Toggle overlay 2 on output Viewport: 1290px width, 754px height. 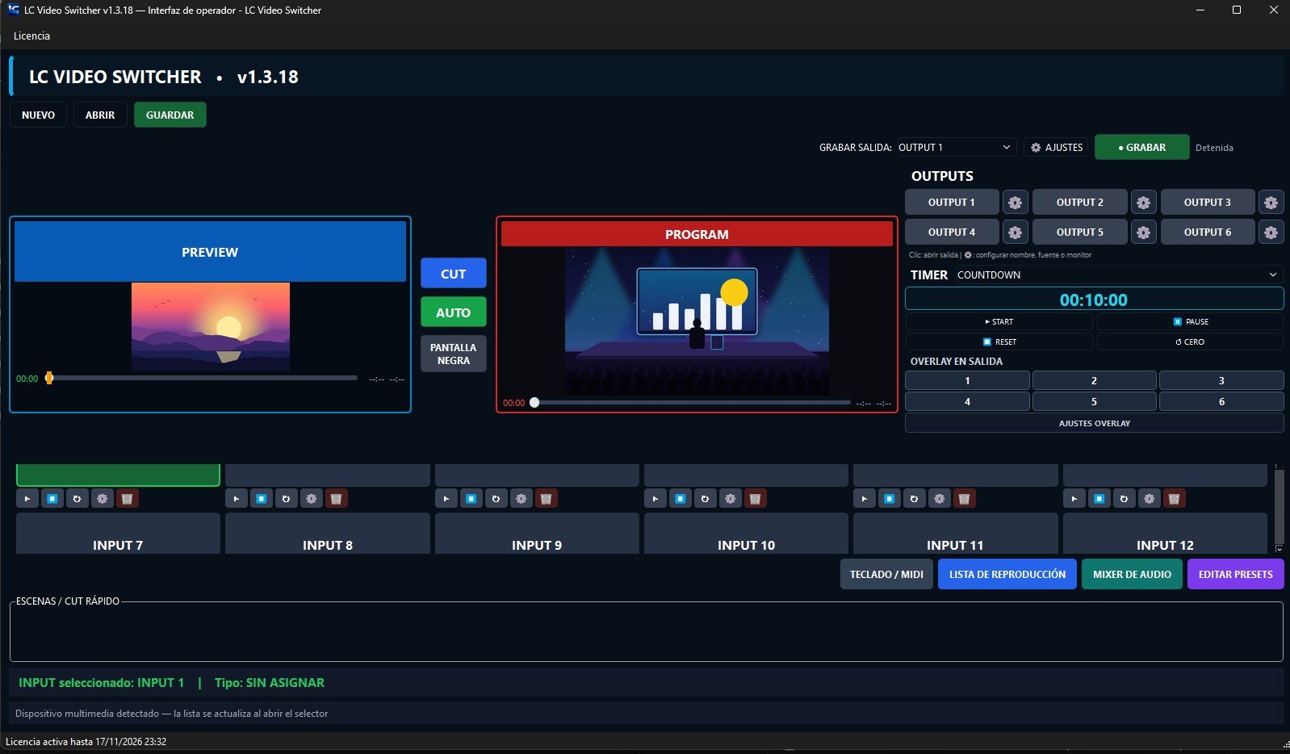[1094, 380]
